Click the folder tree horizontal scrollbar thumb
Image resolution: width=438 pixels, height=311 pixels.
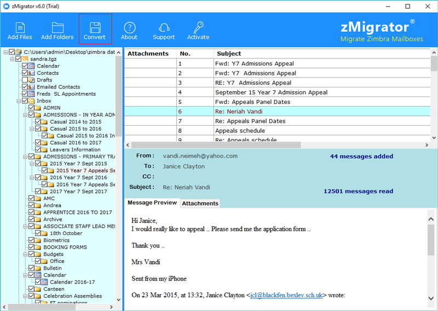[42, 307]
